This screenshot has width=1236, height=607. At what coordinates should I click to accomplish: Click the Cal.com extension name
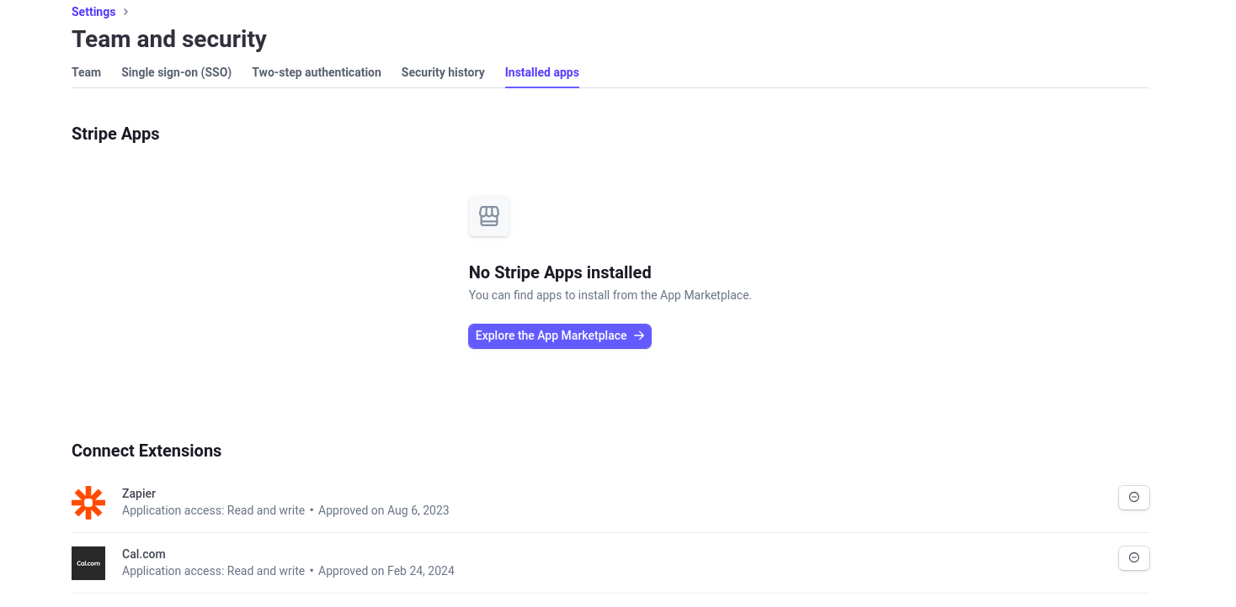(x=144, y=554)
